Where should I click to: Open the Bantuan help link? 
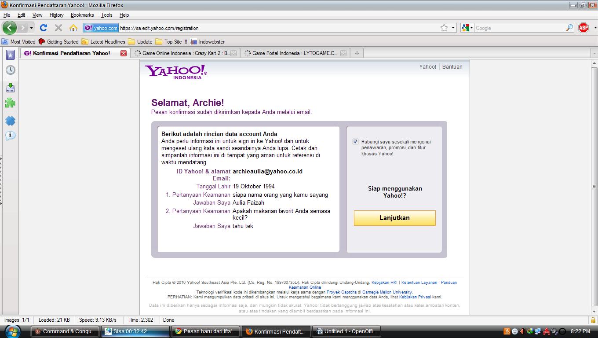tap(452, 67)
